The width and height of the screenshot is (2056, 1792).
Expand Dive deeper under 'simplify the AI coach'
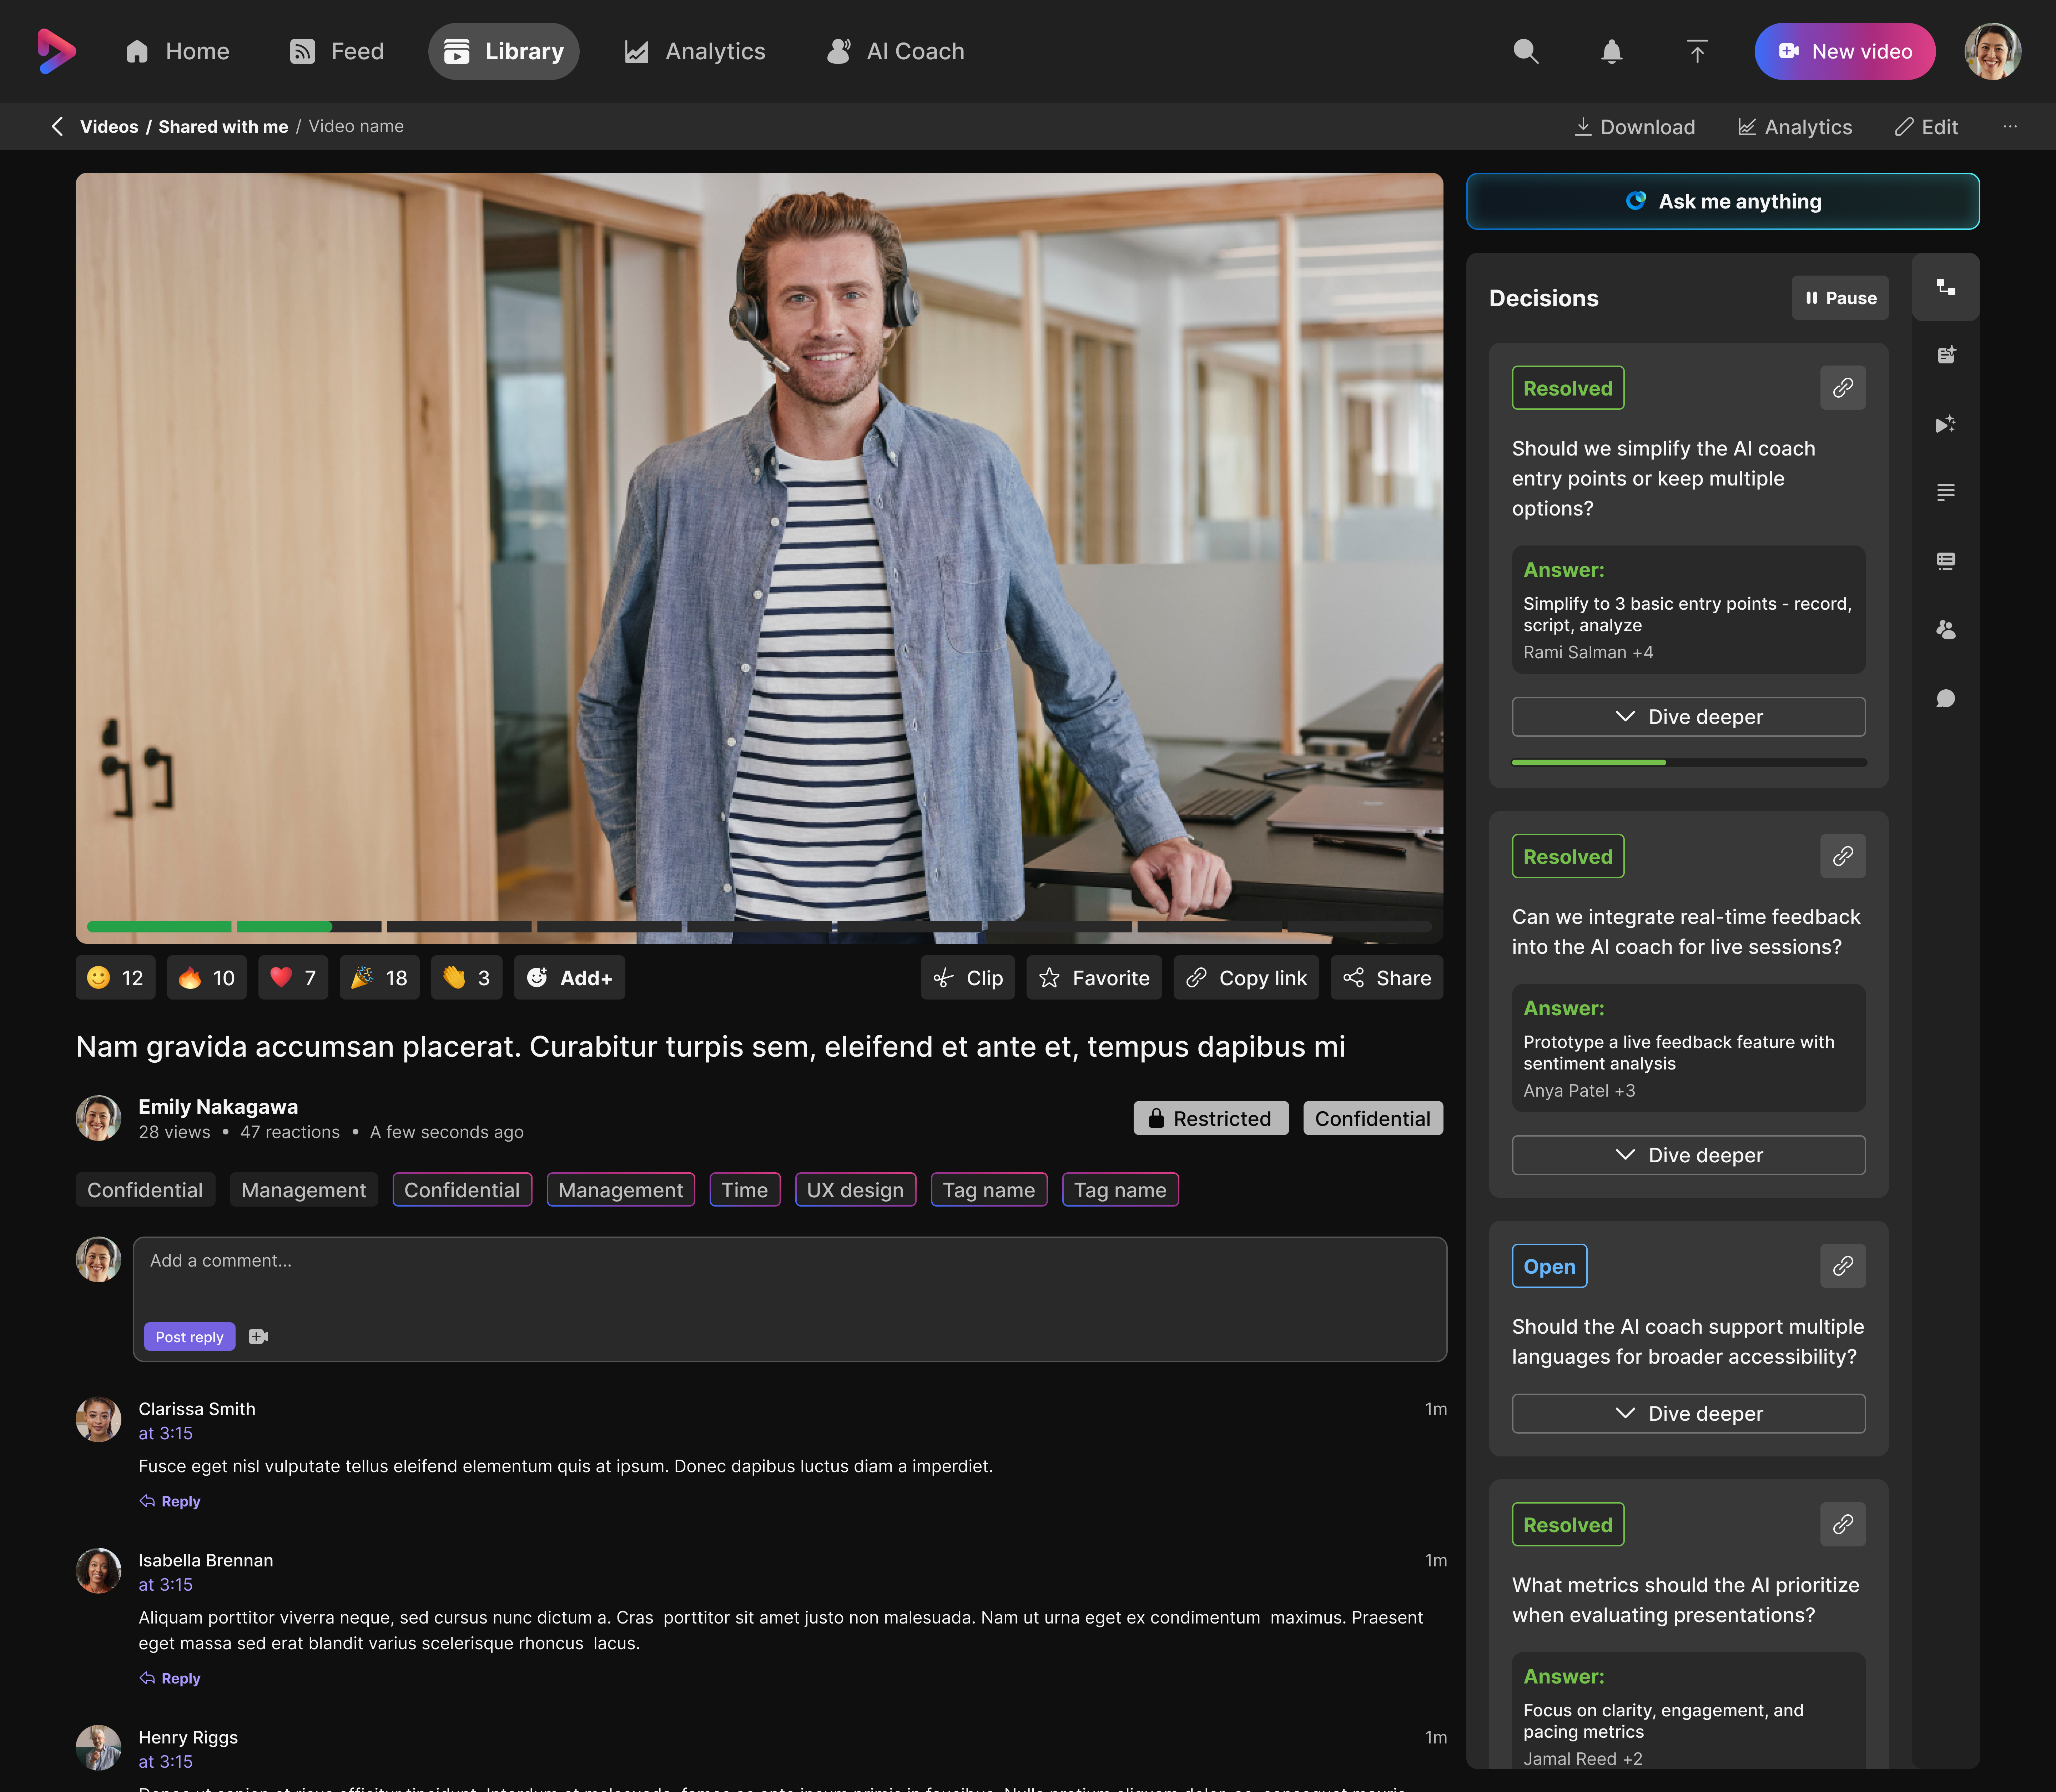click(1689, 717)
